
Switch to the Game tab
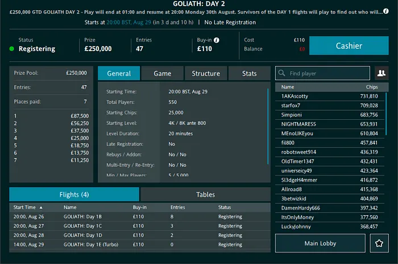click(x=162, y=73)
